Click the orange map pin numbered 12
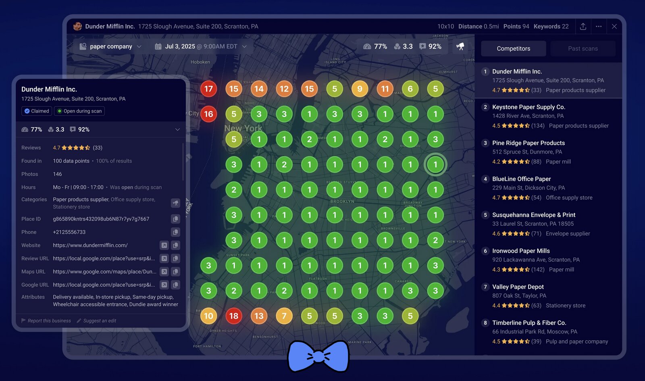Viewport: 645px width, 381px height. tap(284, 89)
